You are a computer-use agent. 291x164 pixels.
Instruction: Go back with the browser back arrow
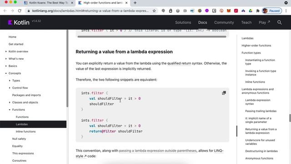tap(5, 11)
